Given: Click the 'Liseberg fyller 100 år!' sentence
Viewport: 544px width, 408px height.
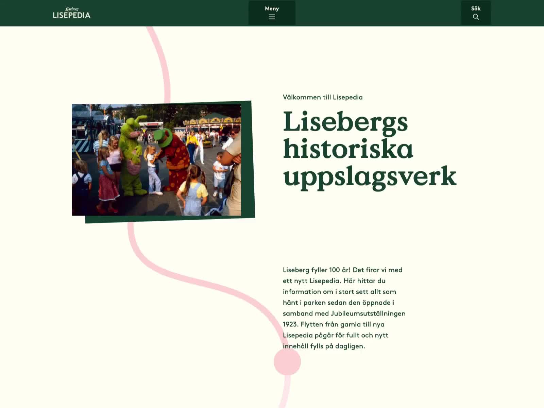Looking at the screenshot, I should [316, 270].
